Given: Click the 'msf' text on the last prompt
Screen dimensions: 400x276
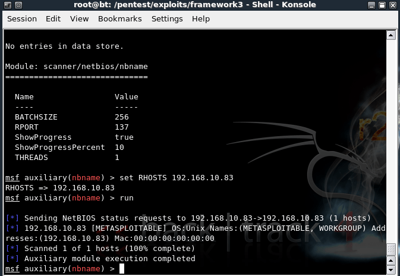Looking at the screenshot, I should (12, 269).
